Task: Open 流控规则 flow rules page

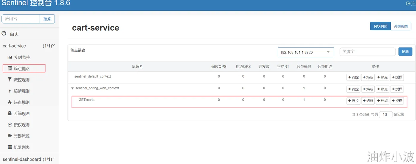Action: [22, 80]
